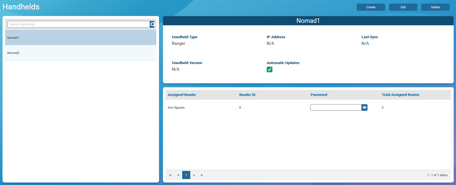Screen dimensions: 456x185
Task: Go to next page arrow
Action: pos(194,175)
